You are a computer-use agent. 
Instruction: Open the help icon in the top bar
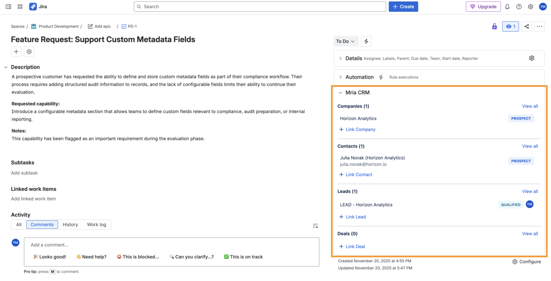(x=518, y=6)
